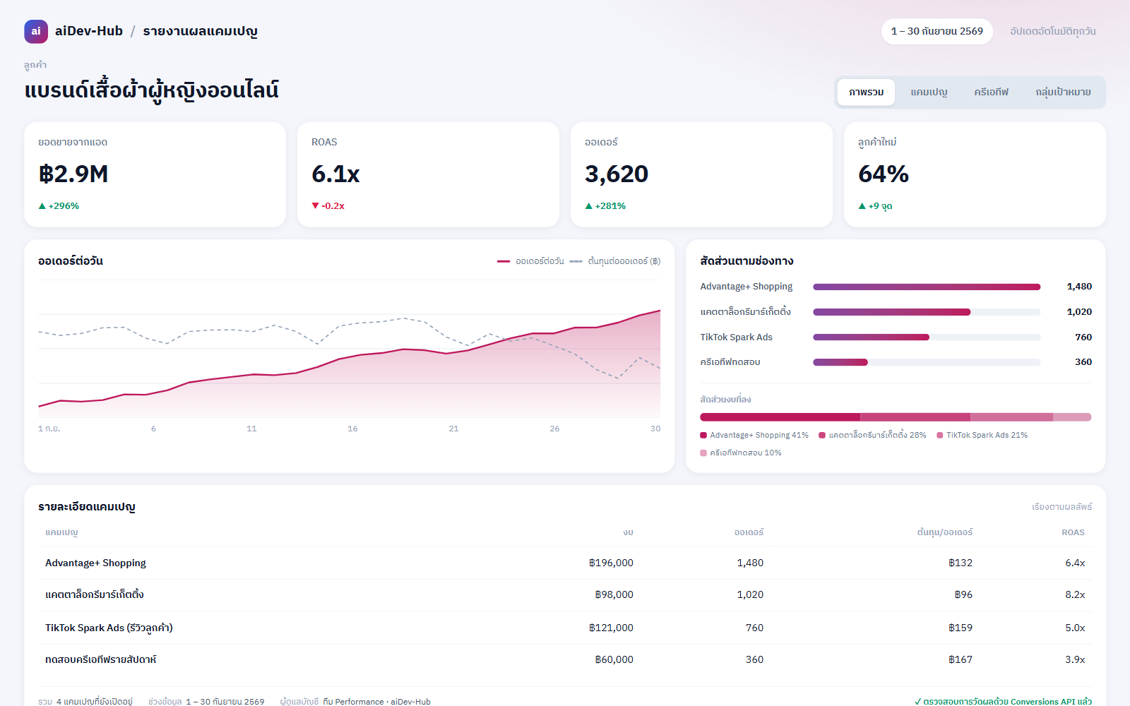1130x706 pixels.
Task: Click the ครีเอทีฟทดสอบ 10% legend swatch
Action: (703, 453)
